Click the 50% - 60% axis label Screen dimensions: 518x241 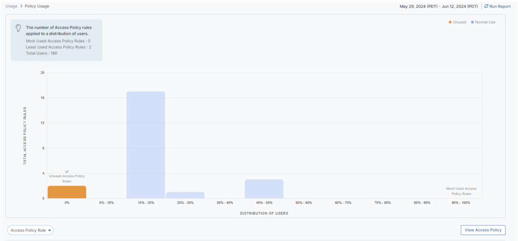(303, 203)
